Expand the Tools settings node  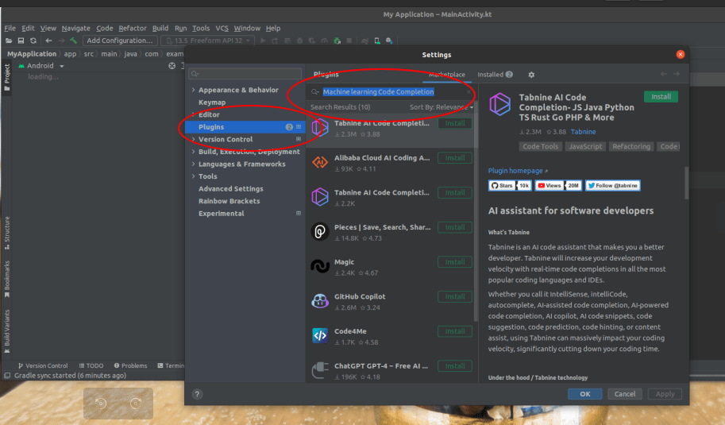[x=193, y=176]
